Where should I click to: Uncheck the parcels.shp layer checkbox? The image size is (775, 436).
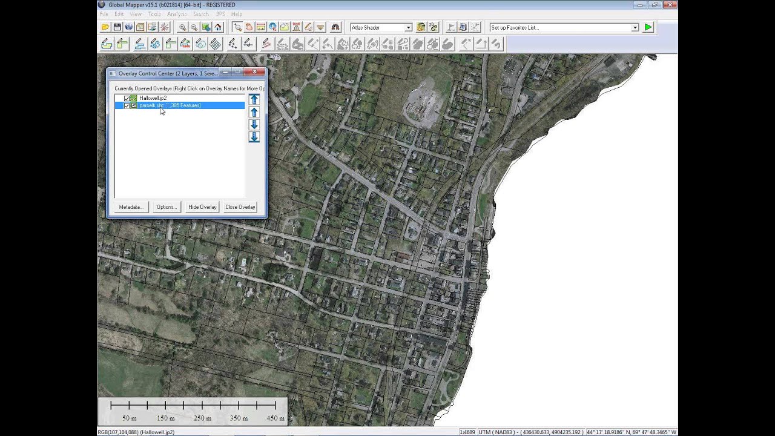[x=127, y=105]
